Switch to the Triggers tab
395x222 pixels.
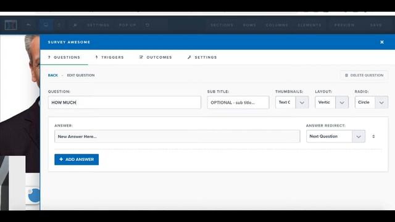pyautogui.click(x=110, y=57)
